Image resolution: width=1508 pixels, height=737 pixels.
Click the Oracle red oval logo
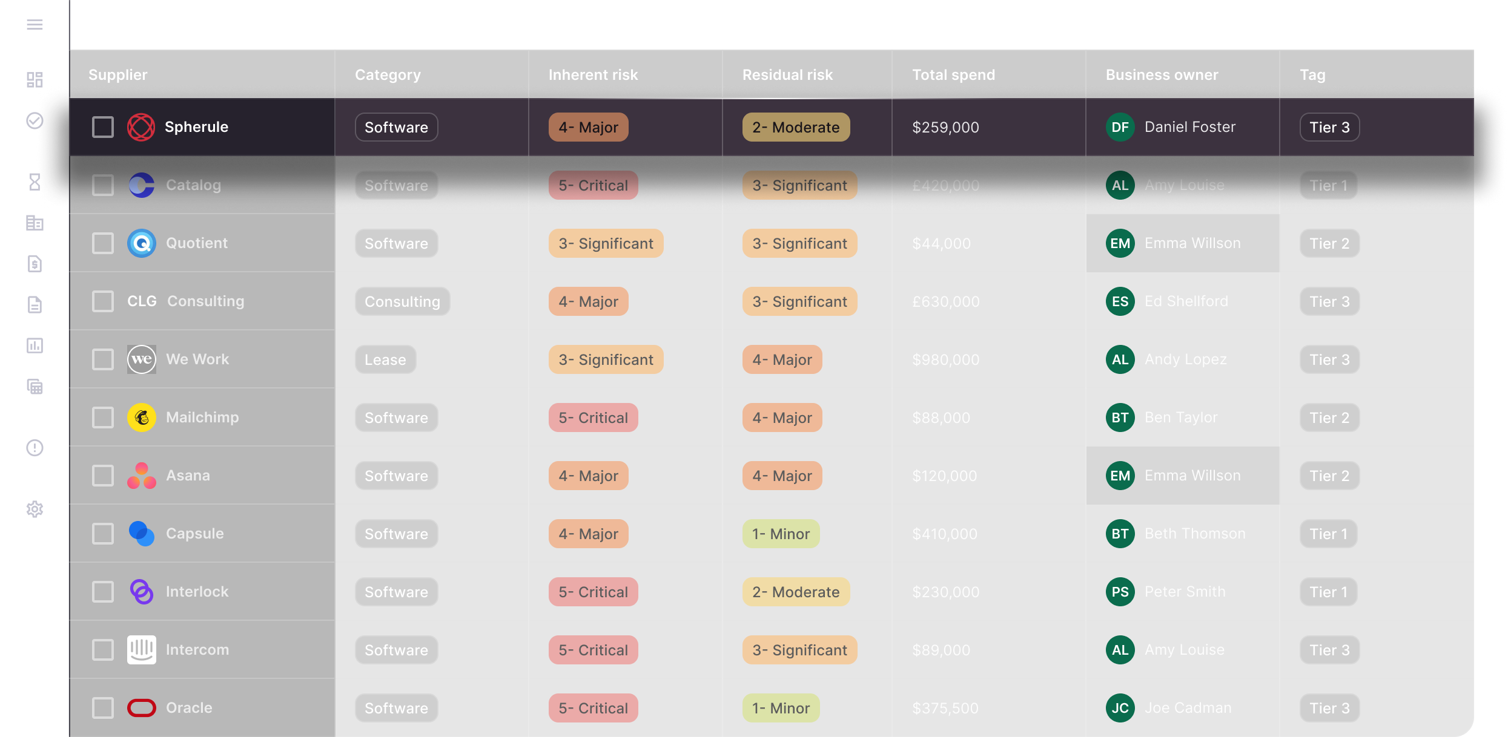[x=141, y=708]
